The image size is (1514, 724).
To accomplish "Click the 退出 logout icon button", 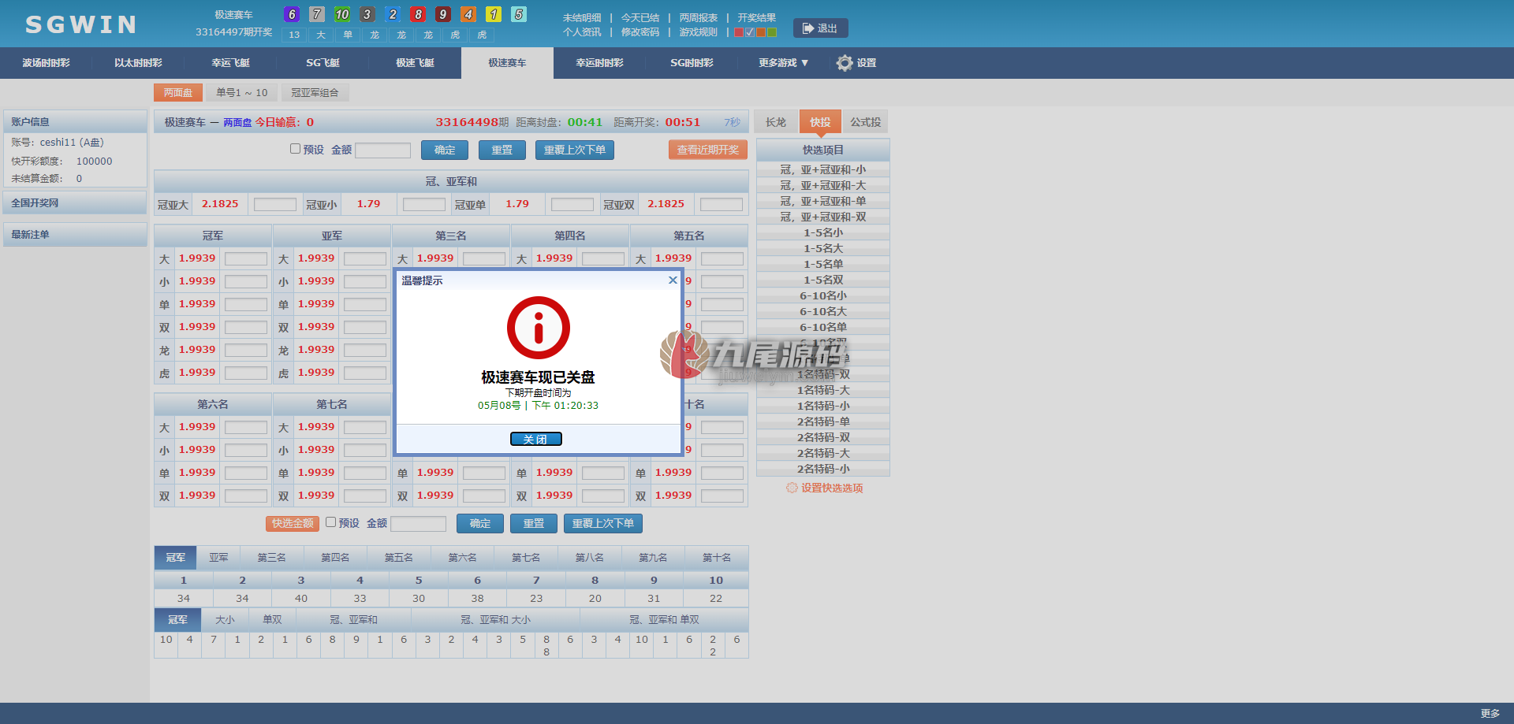I will (820, 28).
